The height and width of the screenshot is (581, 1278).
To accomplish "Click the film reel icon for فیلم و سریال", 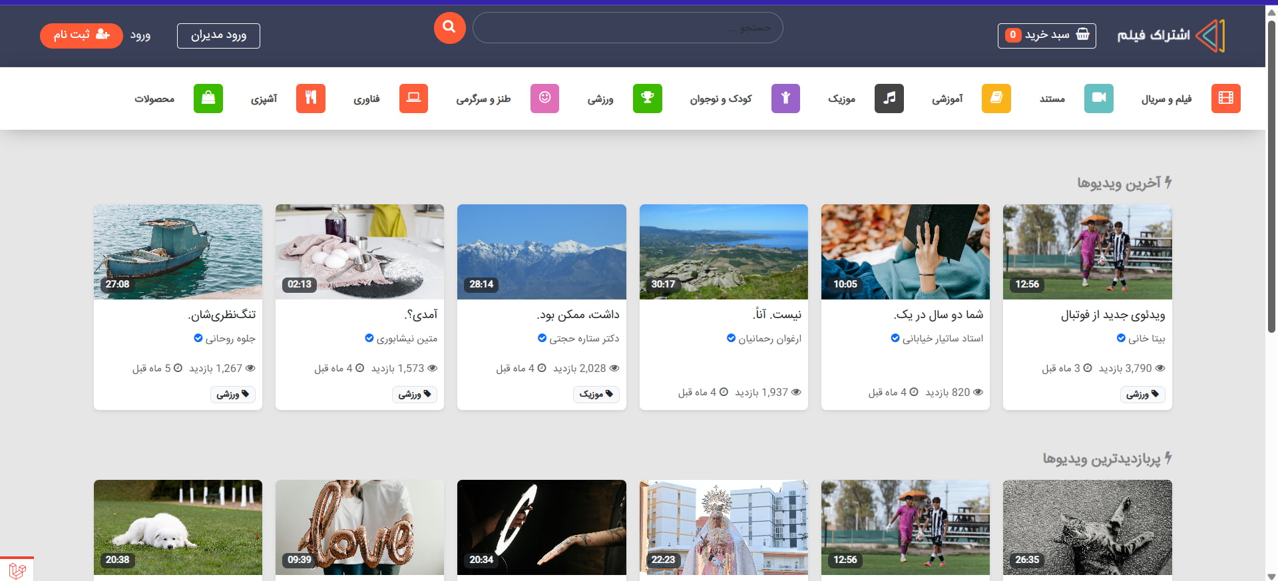I will (1225, 98).
